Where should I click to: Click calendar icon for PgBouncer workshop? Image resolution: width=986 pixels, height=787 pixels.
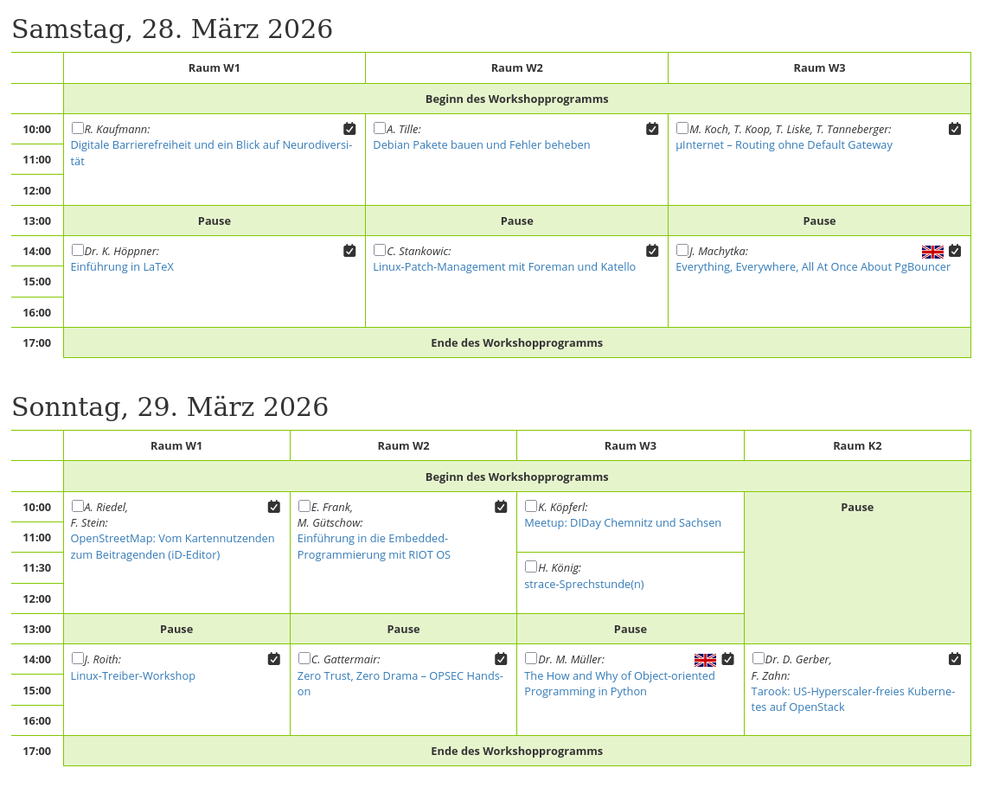click(955, 251)
